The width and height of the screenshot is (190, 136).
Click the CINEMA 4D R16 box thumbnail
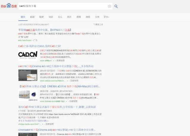pyautogui.click(x=28, y=95)
